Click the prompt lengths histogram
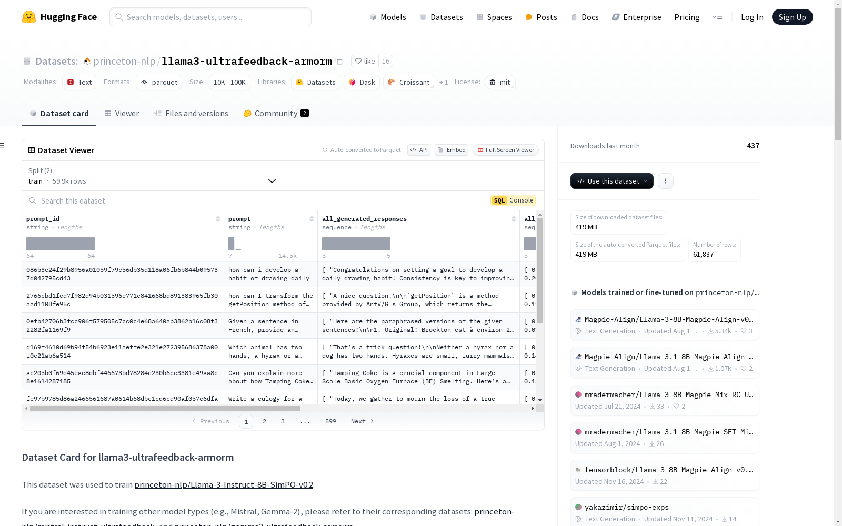This screenshot has height=526, width=842. (x=263, y=244)
